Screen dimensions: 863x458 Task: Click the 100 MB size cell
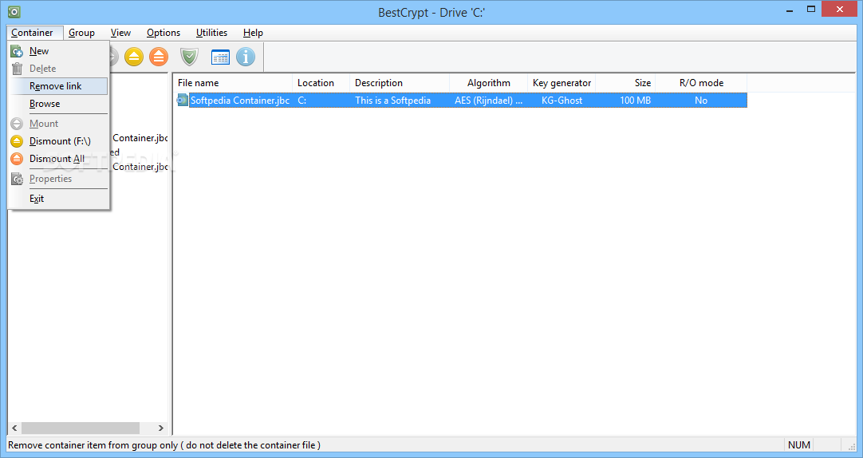(635, 101)
